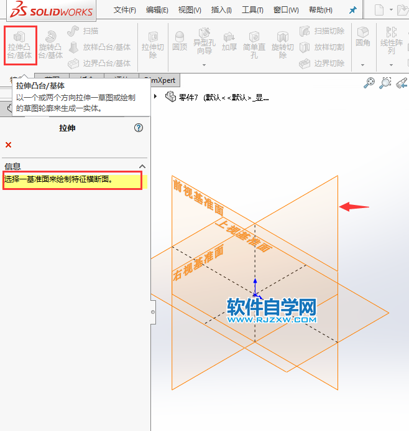409x431 pixels.
Task: Select Boundary Cut (边界切除)
Action: coord(322,64)
